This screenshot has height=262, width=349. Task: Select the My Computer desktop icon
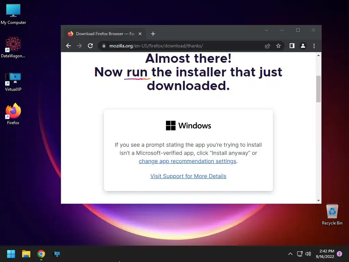click(x=13, y=14)
